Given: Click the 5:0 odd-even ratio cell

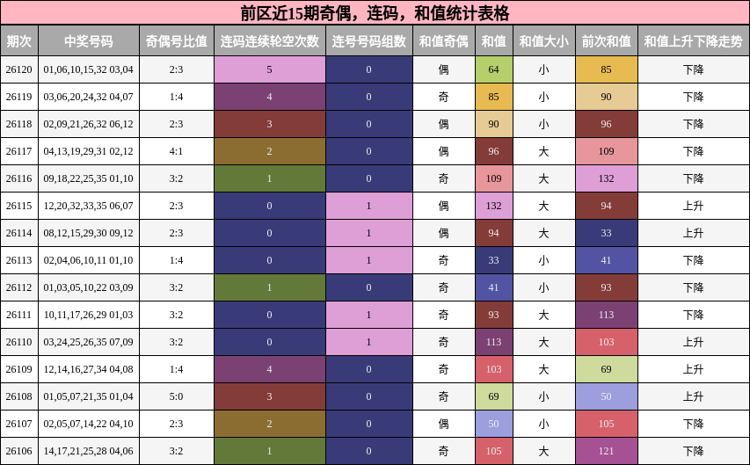Looking at the screenshot, I should coord(177,396).
